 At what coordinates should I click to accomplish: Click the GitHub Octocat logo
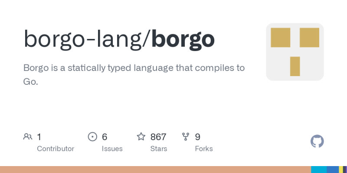pos(317,141)
